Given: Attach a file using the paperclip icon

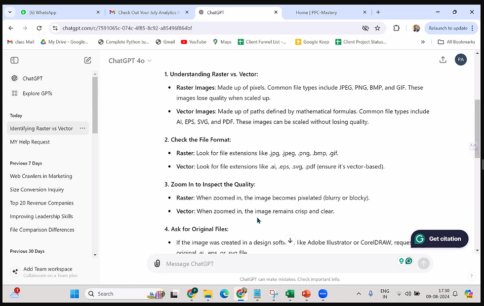Looking at the screenshot, I should tap(157, 264).
